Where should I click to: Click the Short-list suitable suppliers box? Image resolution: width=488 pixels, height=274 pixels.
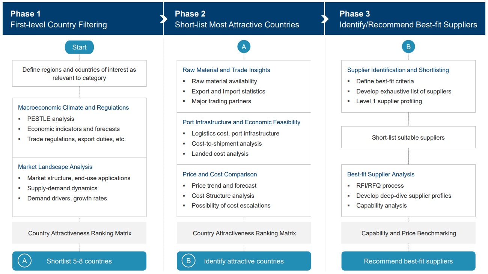pyautogui.click(x=408, y=137)
